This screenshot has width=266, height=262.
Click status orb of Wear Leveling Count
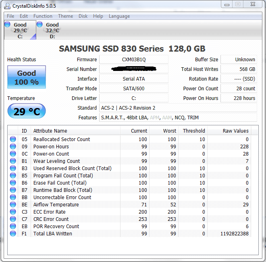[x=13, y=161]
